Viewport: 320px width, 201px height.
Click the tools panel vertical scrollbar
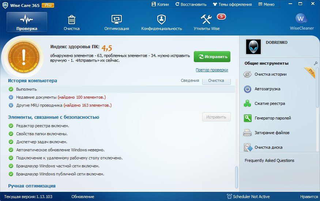[317, 88]
